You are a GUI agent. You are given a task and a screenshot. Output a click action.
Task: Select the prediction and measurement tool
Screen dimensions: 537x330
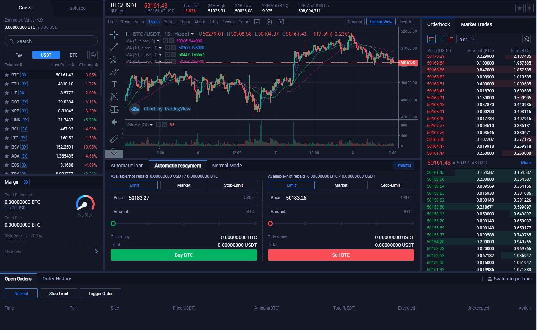click(114, 109)
